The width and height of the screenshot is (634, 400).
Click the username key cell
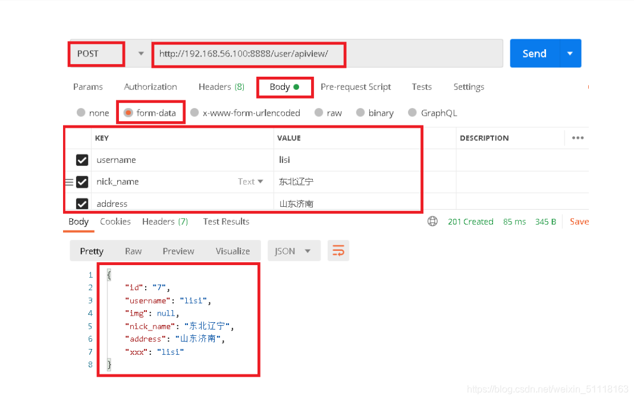click(183, 160)
